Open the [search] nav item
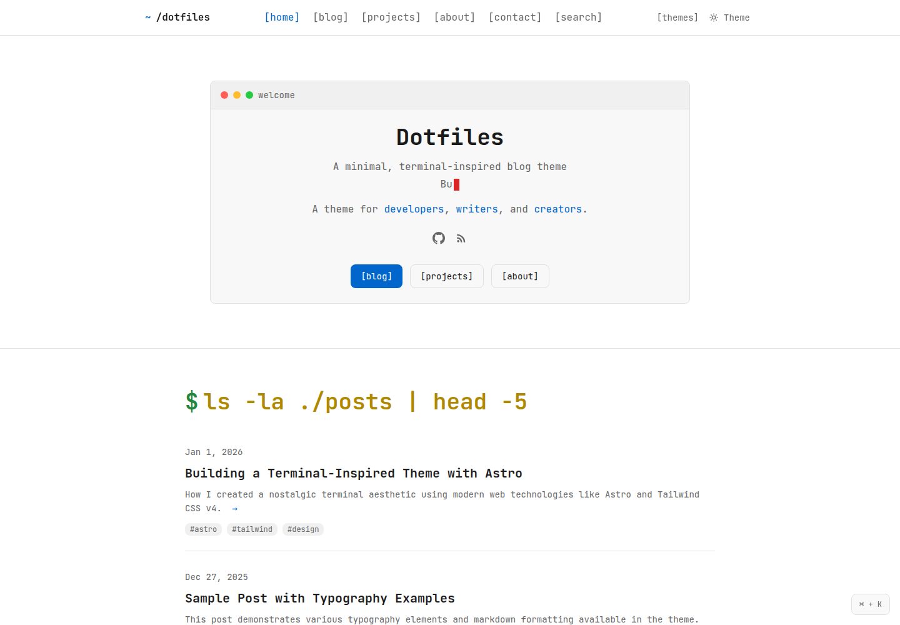Image resolution: width=900 pixels, height=625 pixels. click(x=579, y=17)
